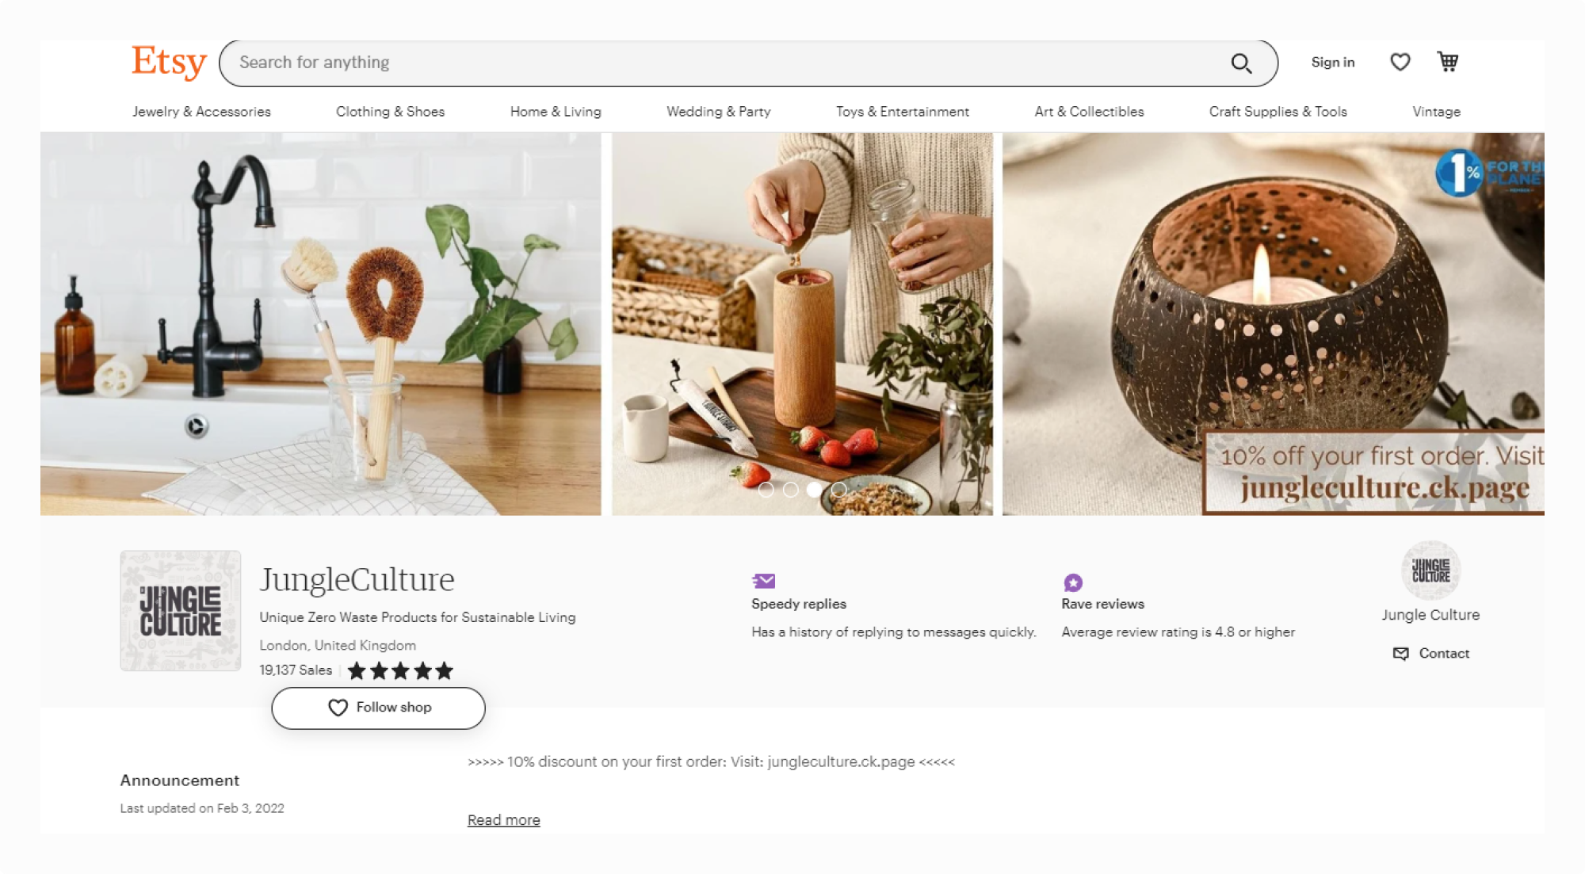Click the granola jar banner image
Image resolution: width=1585 pixels, height=874 pixels.
pyautogui.click(x=802, y=324)
